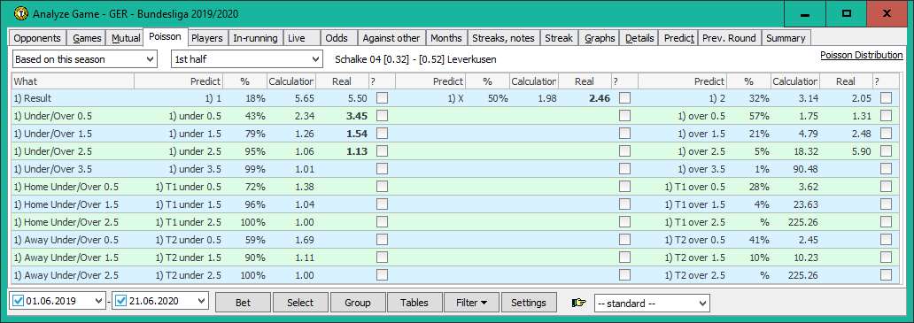This screenshot has width=914, height=323.
Task: Click the Group button
Action: 357,303
